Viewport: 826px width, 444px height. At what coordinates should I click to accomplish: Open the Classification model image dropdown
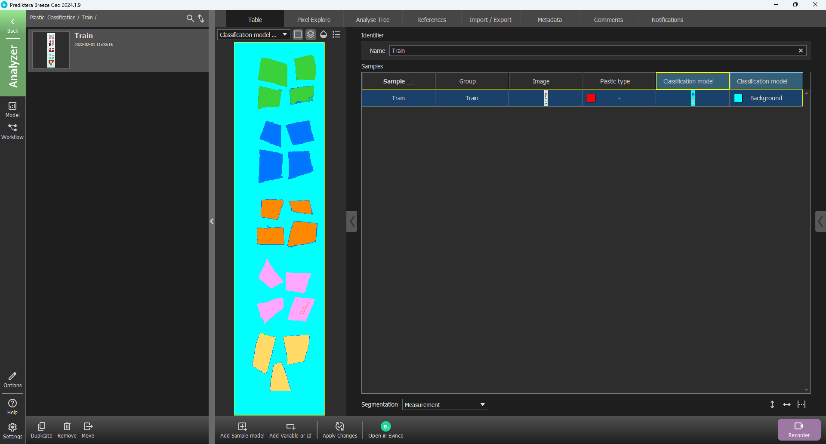pos(253,35)
